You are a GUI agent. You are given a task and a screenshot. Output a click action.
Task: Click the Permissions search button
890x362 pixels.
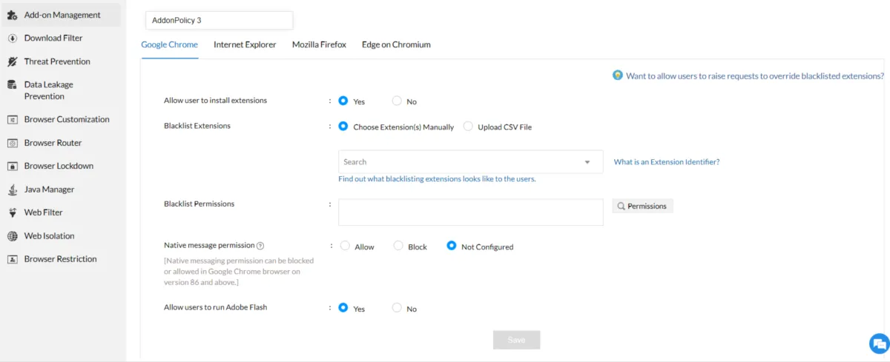[x=642, y=206]
